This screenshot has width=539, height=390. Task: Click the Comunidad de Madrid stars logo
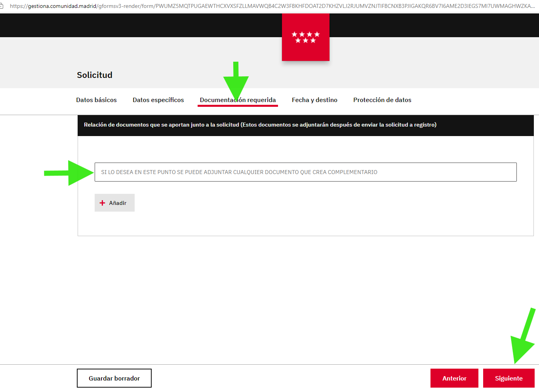(x=305, y=37)
